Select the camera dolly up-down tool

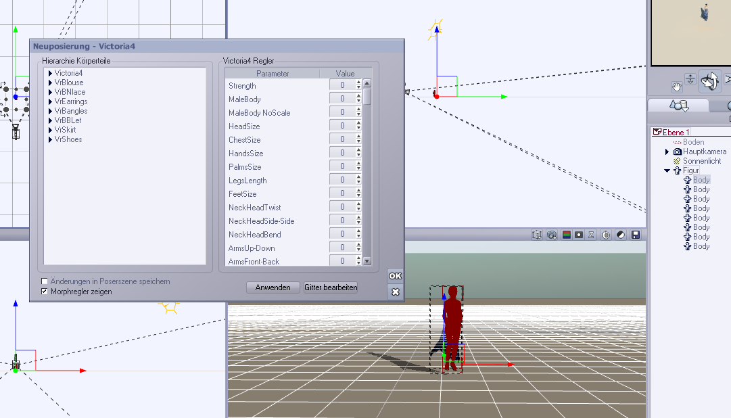point(690,79)
